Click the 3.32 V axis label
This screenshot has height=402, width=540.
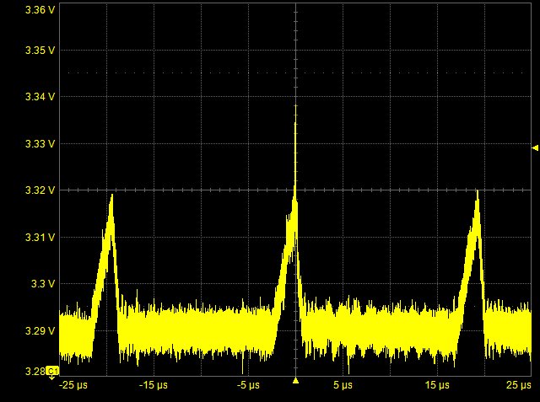40,190
